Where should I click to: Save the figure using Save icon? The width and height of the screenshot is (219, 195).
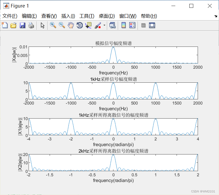[22, 25]
